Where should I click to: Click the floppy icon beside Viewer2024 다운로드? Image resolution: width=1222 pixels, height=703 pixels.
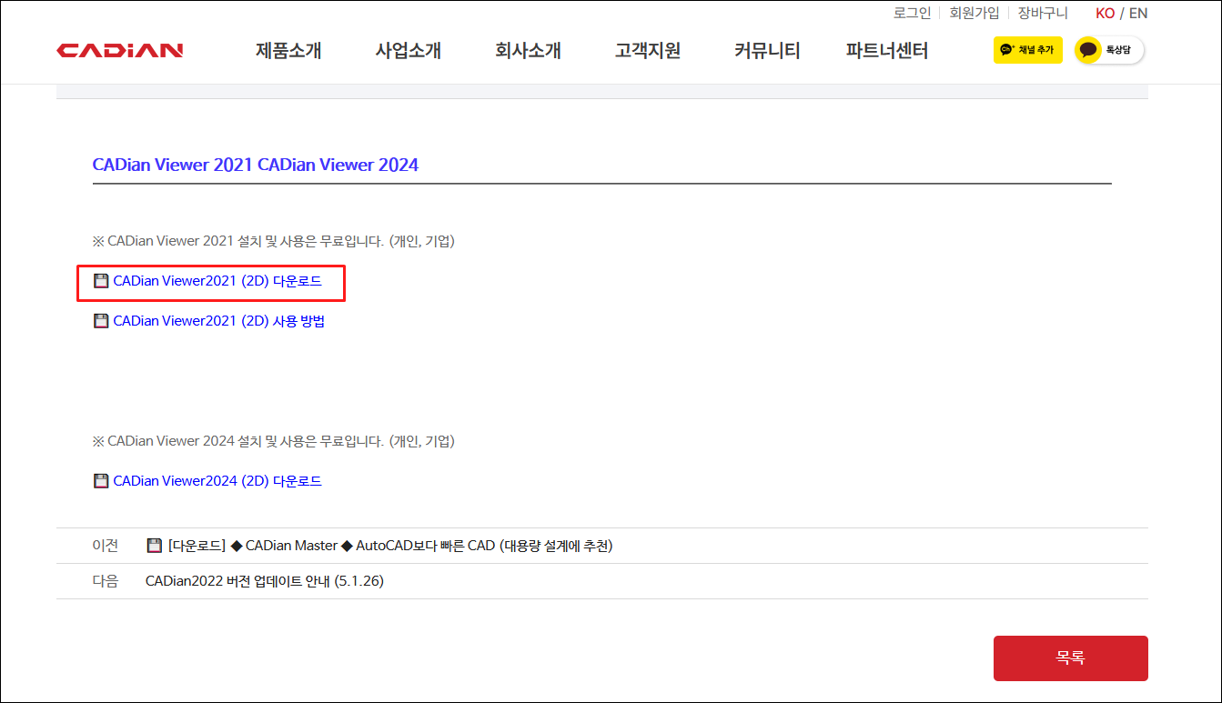[x=101, y=481]
